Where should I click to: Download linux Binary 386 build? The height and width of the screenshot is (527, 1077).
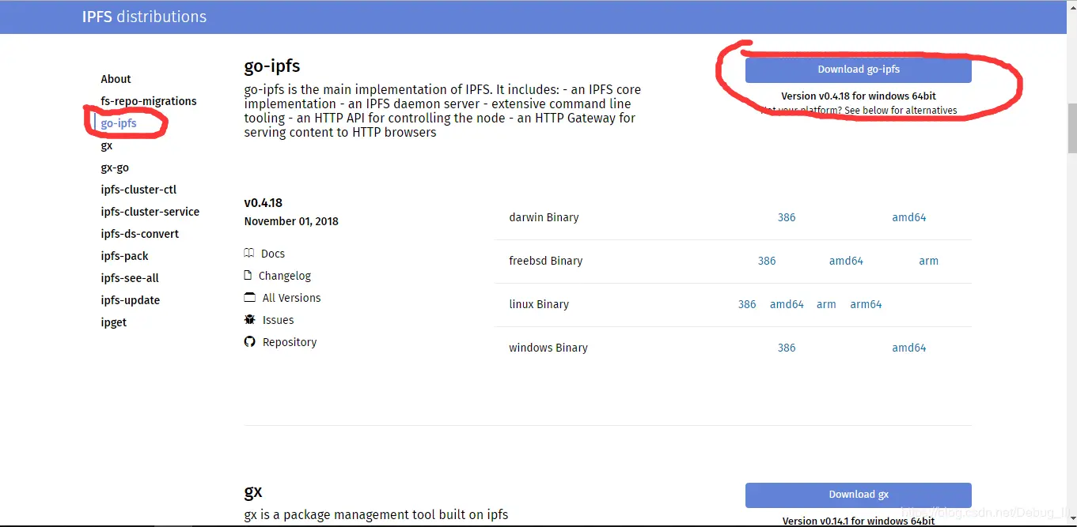click(747, 304)
